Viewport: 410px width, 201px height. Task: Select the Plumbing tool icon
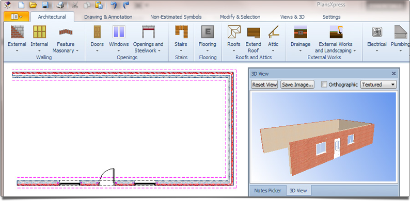point(401,32)
